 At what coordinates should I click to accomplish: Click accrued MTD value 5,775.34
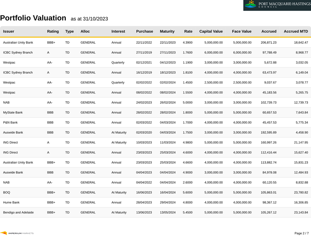(x=302, y=123)
